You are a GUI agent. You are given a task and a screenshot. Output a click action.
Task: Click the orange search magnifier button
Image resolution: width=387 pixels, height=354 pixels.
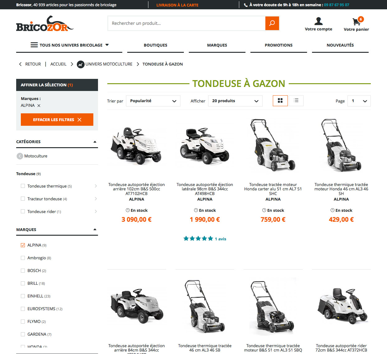pyautogui.click(x=272, y=23)
